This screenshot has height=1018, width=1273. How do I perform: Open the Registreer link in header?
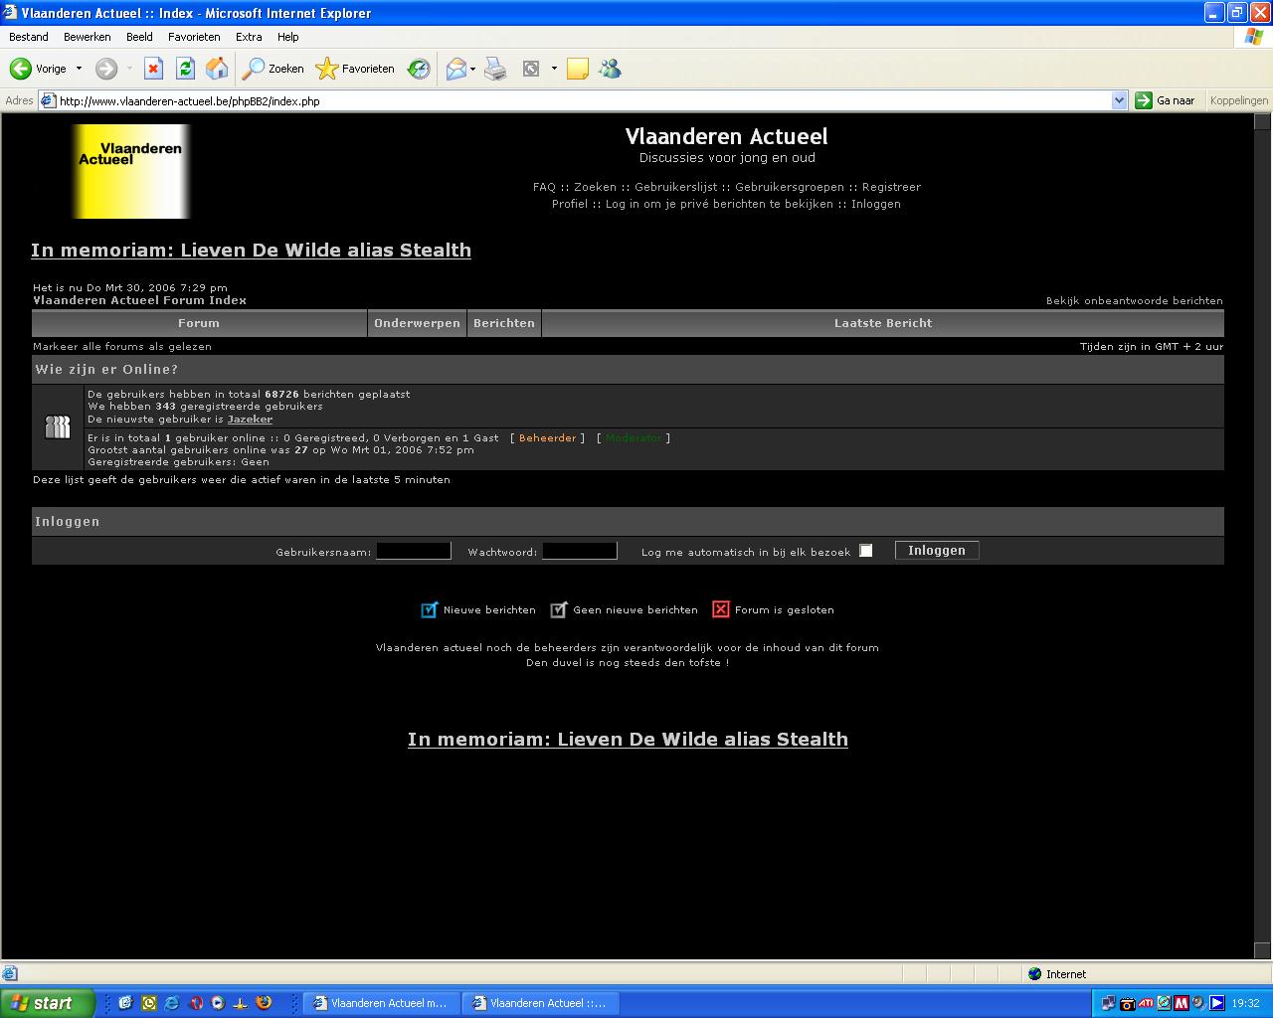(891, 187)
